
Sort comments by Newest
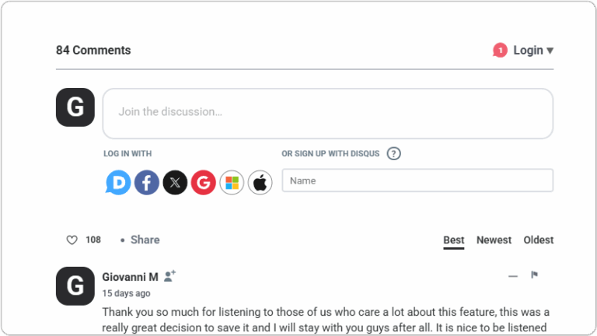pyautogui.click(x=494, y=240)
